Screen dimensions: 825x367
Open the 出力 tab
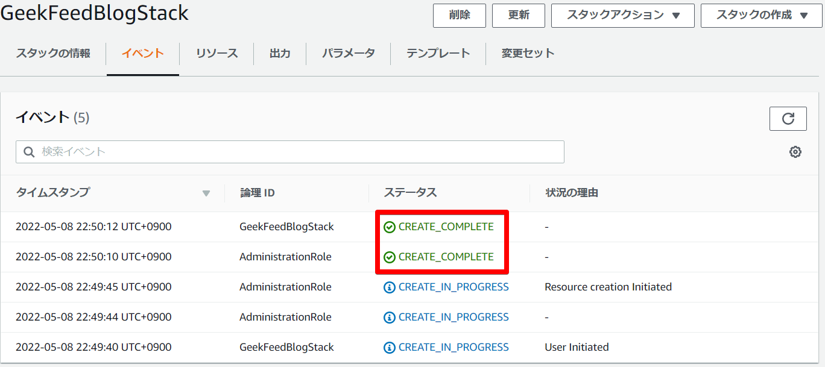280,53
